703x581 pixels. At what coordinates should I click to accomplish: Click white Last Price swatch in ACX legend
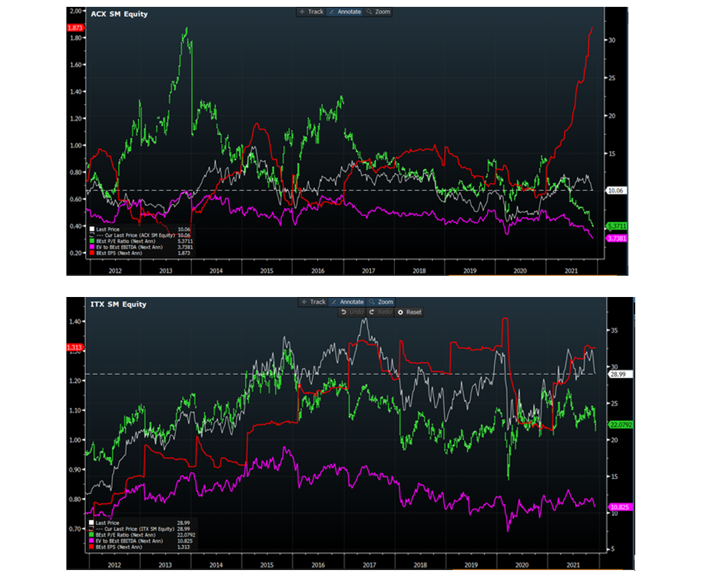(x=93, y=229)
